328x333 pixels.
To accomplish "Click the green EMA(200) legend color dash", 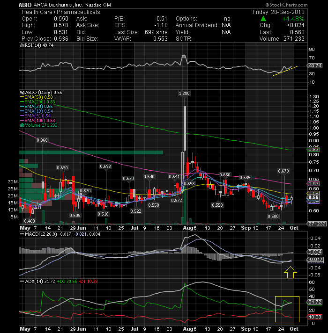I will coord(22,102).
